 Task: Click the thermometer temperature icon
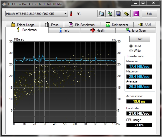click(x=71, y=14)
